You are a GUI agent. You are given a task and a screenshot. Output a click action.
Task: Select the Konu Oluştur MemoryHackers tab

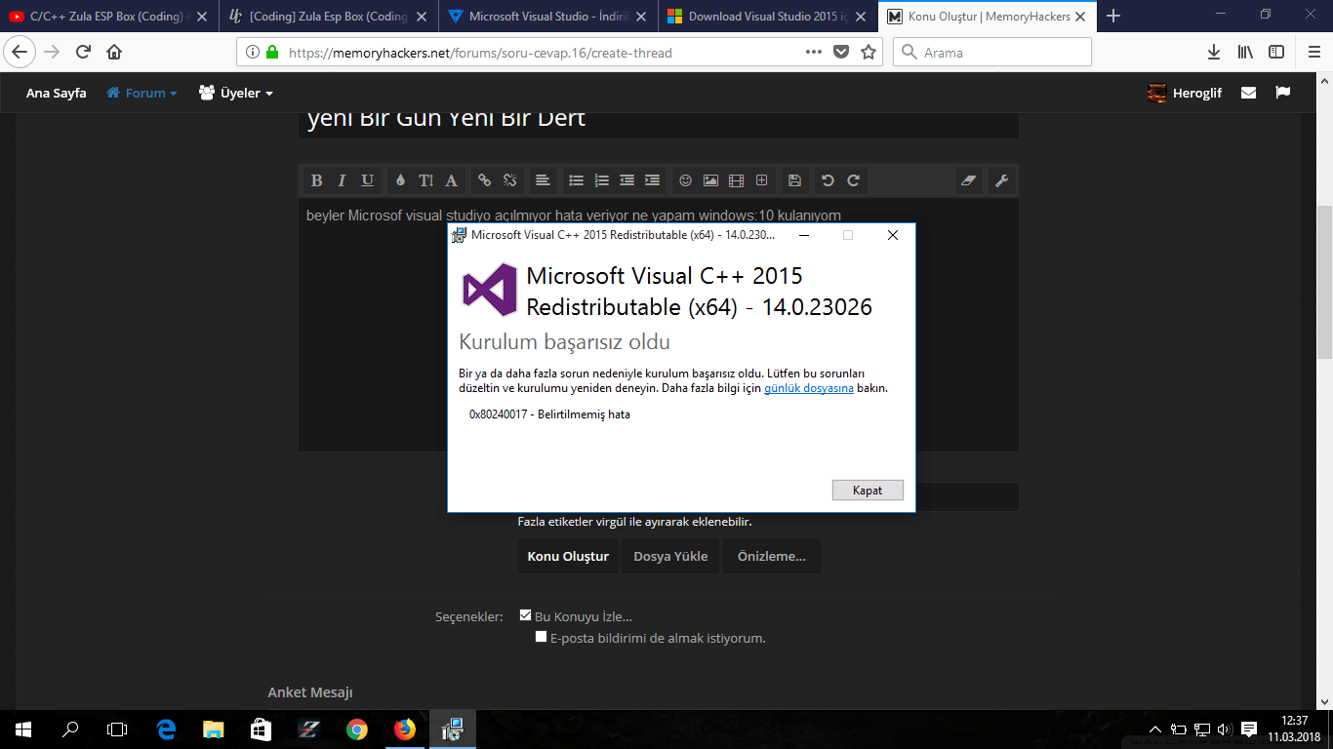[x=987, y=17]
